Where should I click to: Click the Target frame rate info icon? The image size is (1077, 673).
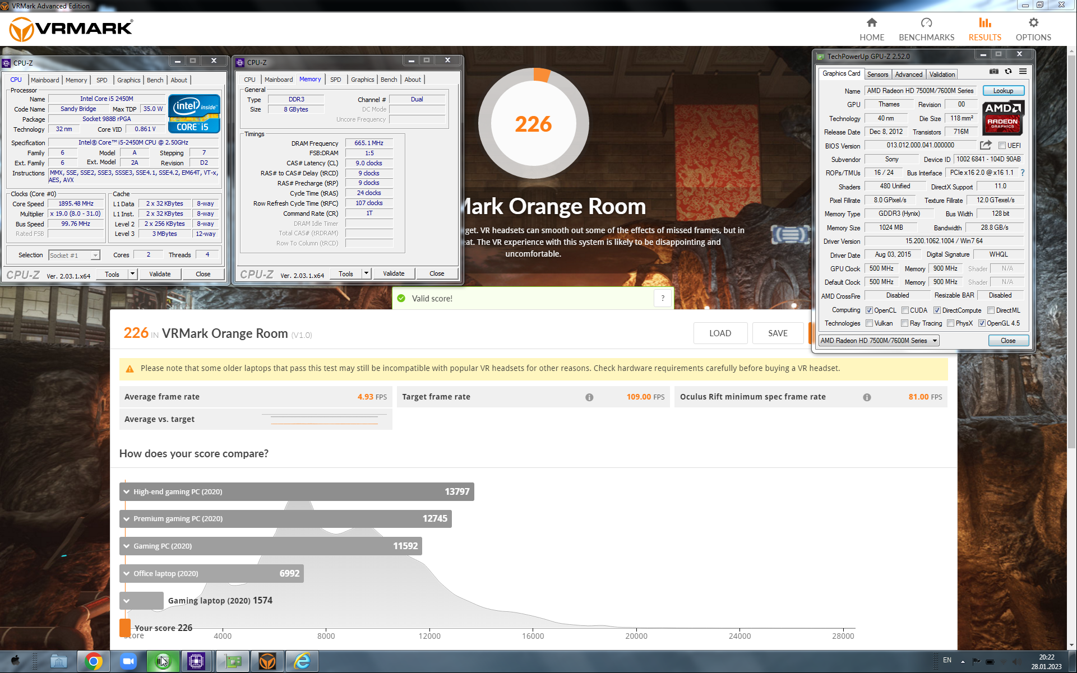click(589, 397)
